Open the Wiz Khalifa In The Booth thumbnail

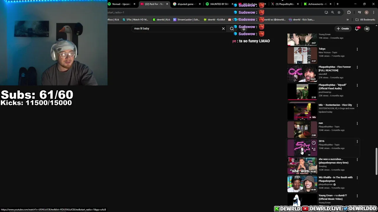coord(302,184)
